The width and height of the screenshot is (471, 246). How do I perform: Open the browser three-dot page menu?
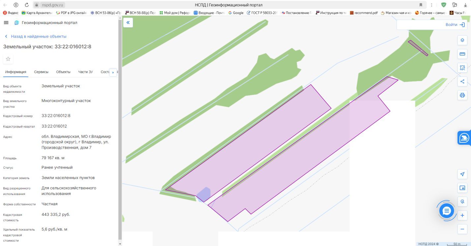coord(432,5)
